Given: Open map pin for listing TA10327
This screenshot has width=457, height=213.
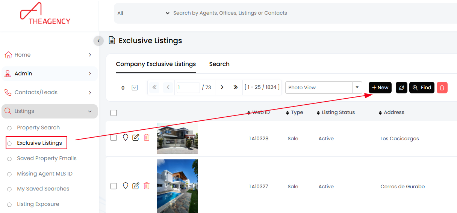Looking at the screenshot, I should (126, 186).
